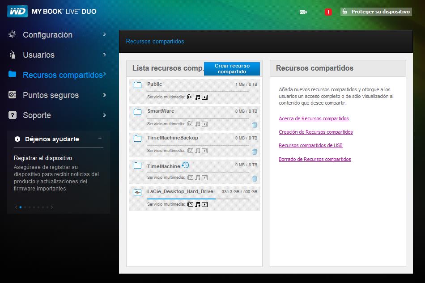Toggle photo media serving for Public share
Image resolution: width=425 pixels, height=283 pixels.
coord(190,97)
